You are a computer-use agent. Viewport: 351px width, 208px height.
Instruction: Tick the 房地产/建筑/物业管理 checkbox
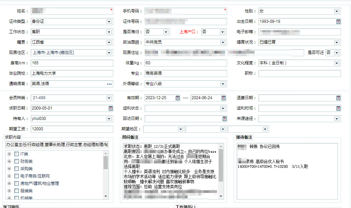point(16,183)
